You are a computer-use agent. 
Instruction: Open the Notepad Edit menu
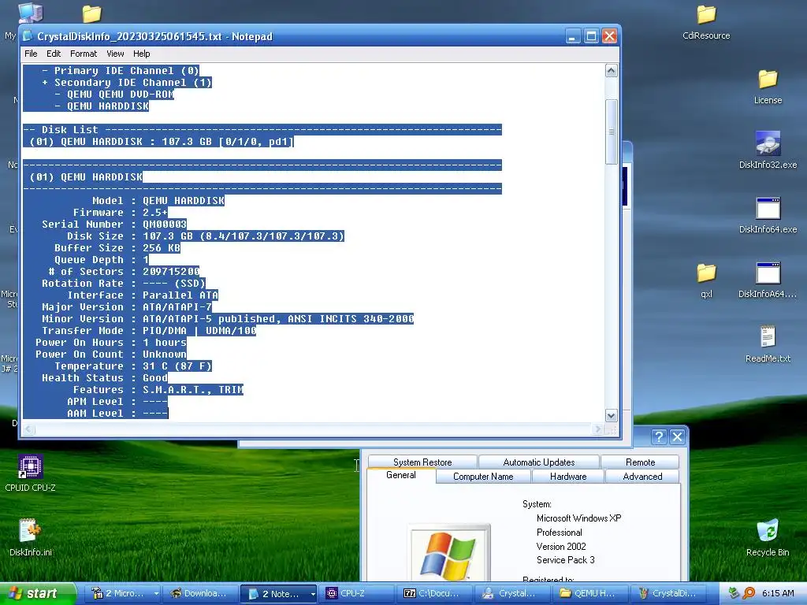[x=54, y=54]
